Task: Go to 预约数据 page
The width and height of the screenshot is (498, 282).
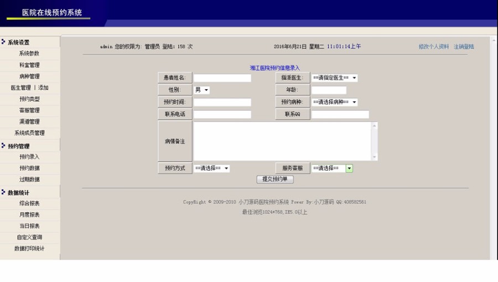Action: pos(29,168)
